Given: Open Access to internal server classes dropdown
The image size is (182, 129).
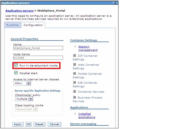Looking at the screenshot, I should 22,83.
